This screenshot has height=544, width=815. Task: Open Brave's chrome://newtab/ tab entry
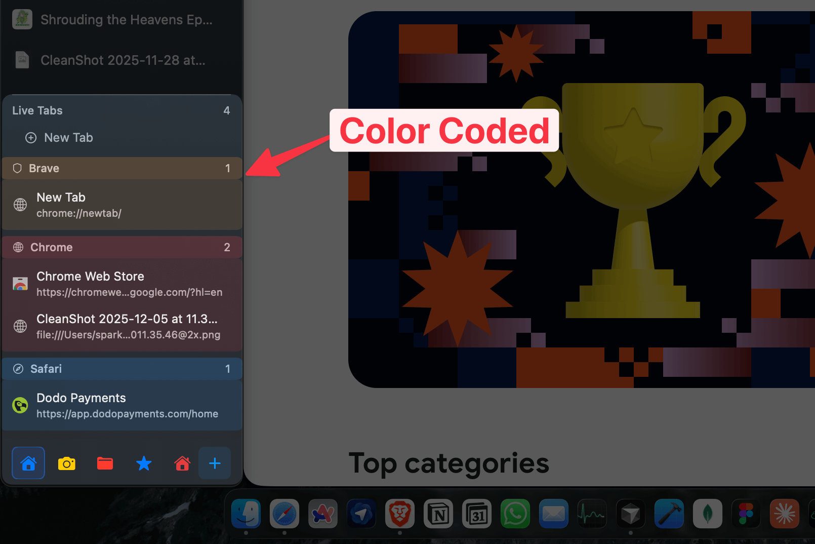coord(121,205)
